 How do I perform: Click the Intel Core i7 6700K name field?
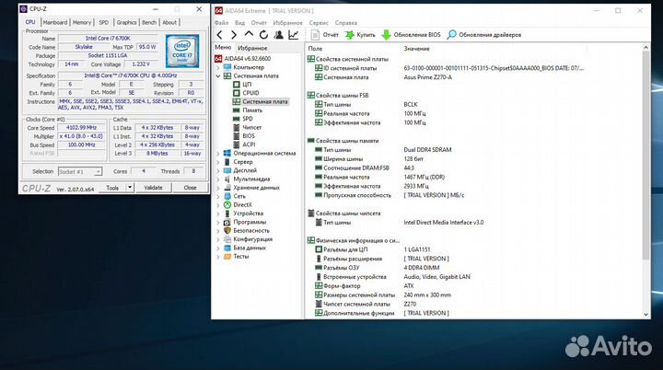pyautogui.click(x=108, y=38)
